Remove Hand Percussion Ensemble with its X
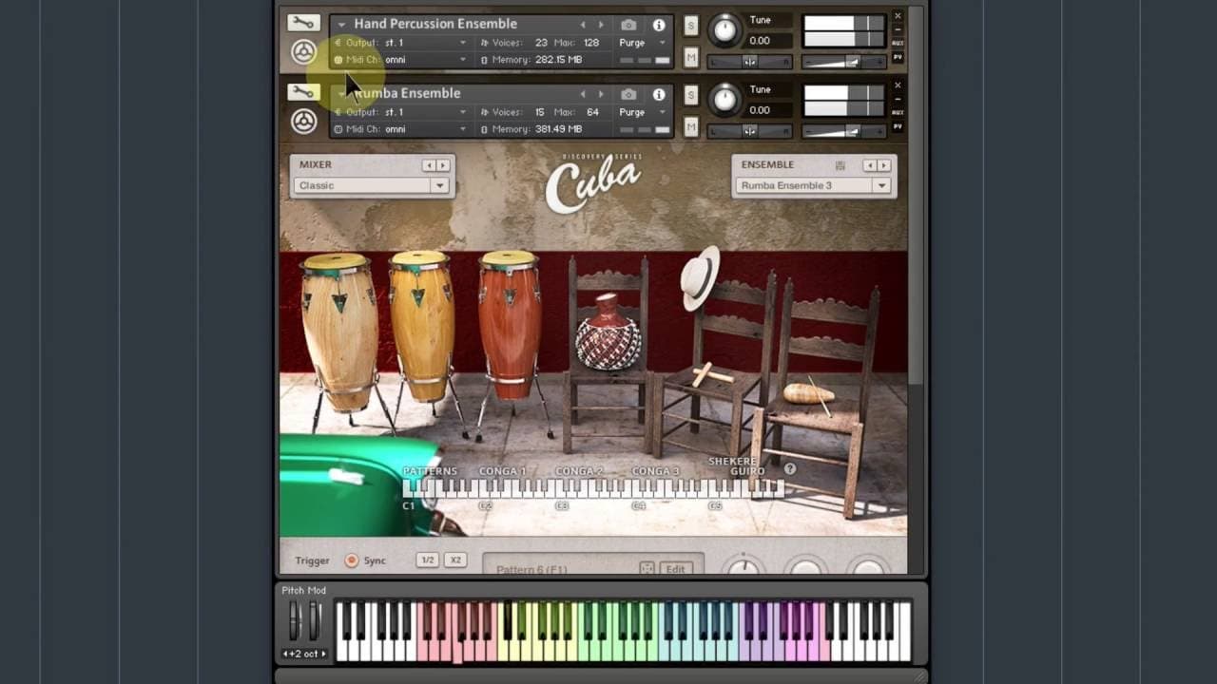The width and height of the screenshot is (1217, 684). coord(898,16)
